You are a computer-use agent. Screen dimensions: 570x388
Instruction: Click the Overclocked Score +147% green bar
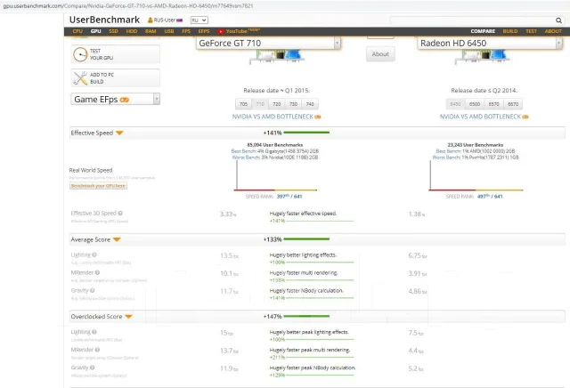pos(306,316)
